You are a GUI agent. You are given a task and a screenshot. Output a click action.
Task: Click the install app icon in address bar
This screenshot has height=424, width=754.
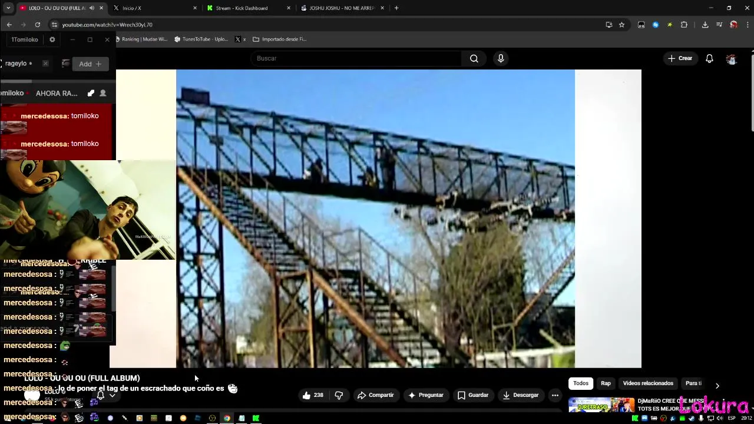click(x=609, y=25)
